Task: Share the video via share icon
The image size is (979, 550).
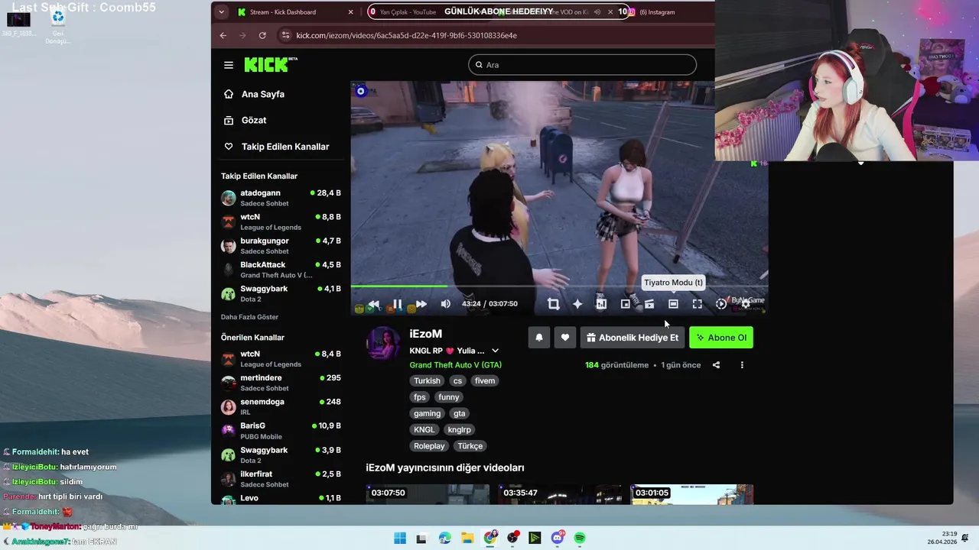Action: 716,365
